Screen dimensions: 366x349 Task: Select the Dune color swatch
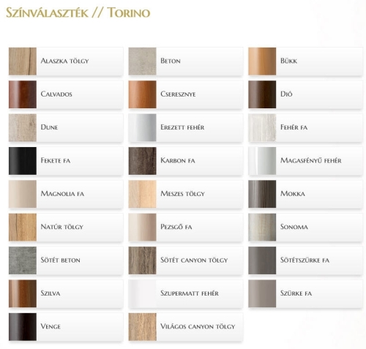(x=23, y=127)
